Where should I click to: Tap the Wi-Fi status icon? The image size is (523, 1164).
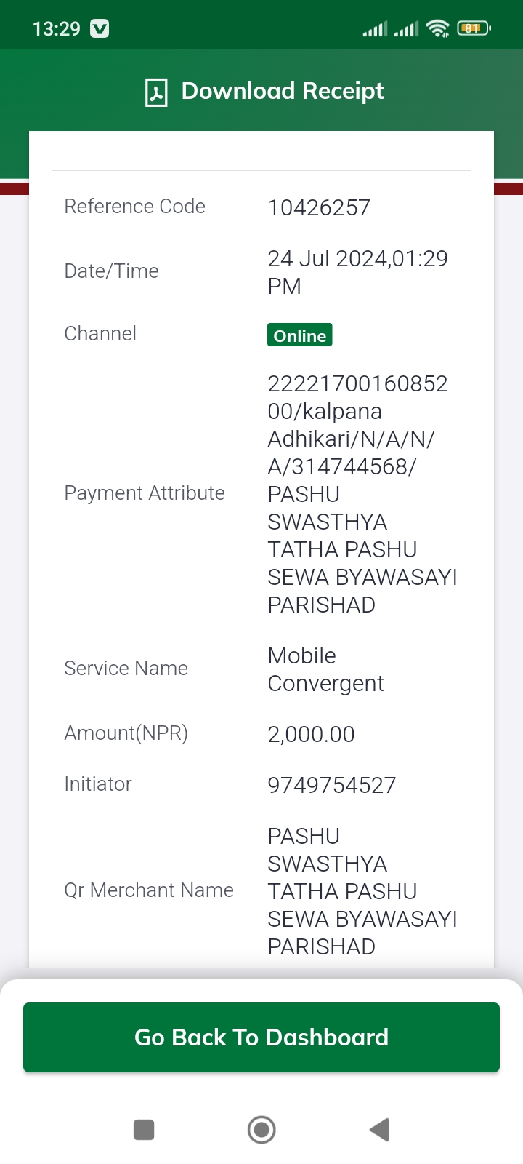coord(438,28)
